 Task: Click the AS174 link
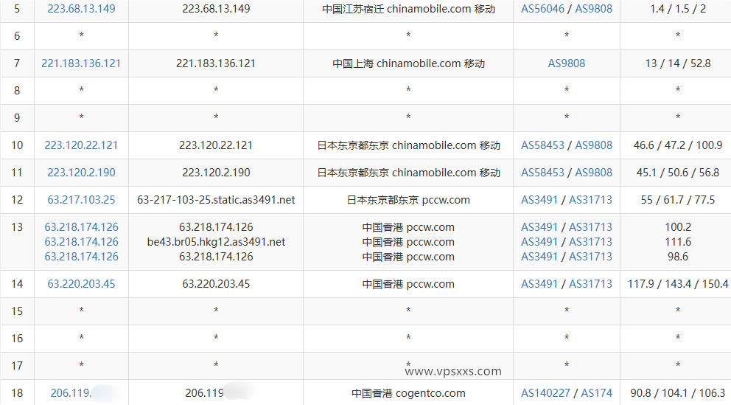pyautogui.click(x=596, y=393)
